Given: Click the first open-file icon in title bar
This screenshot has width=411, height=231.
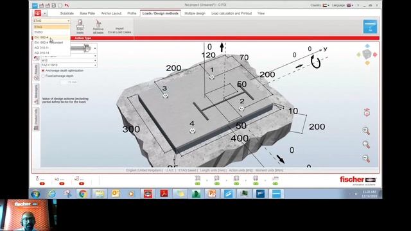Looking at the screenshot, I should point(41,5).
